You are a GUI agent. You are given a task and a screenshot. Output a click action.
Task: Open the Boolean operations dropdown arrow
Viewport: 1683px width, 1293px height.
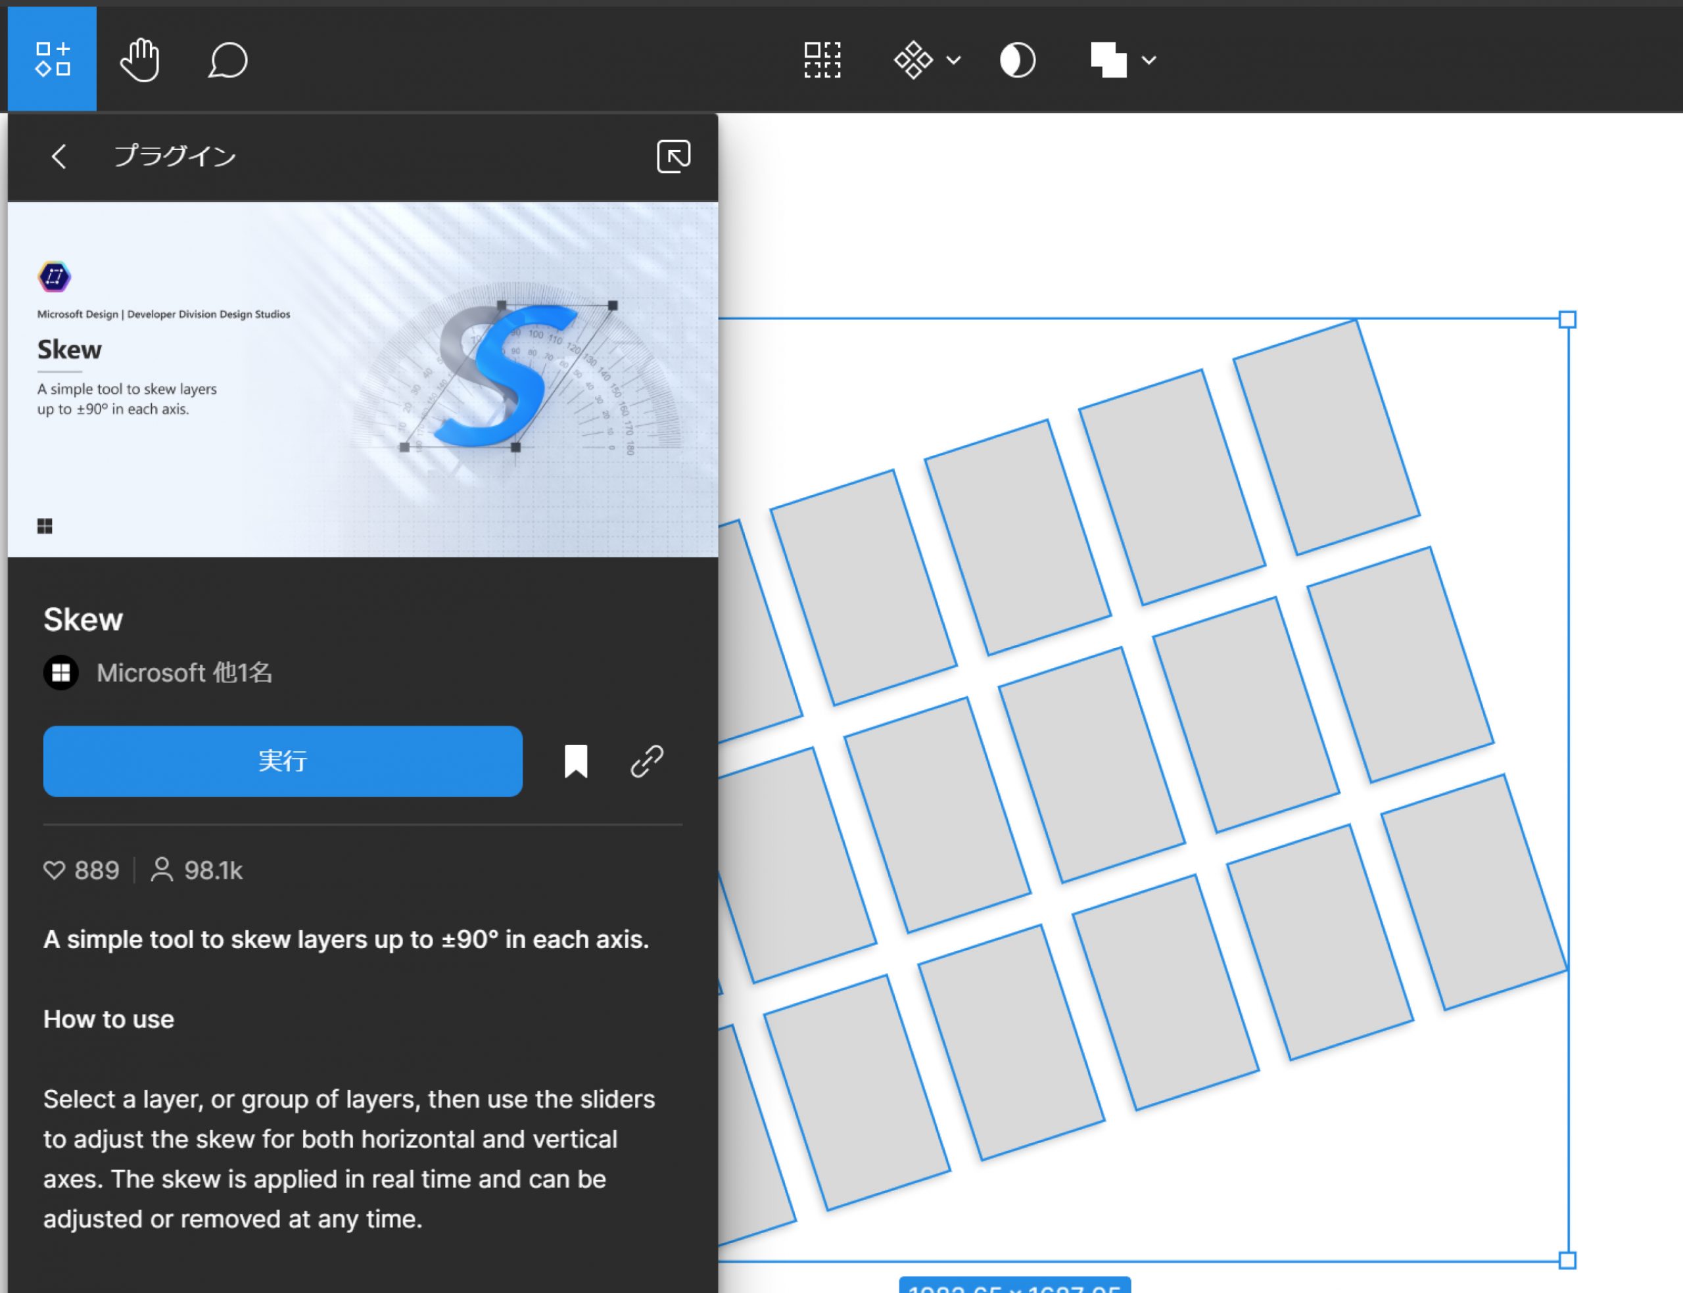(1149, 60)
